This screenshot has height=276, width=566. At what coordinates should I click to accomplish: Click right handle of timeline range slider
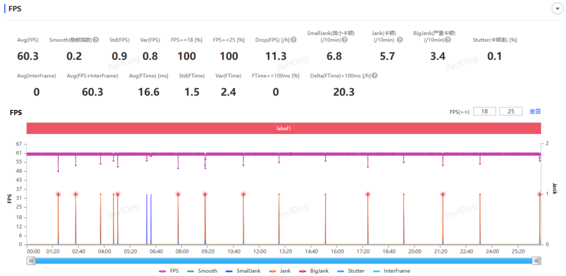click(x=537, y=261)
